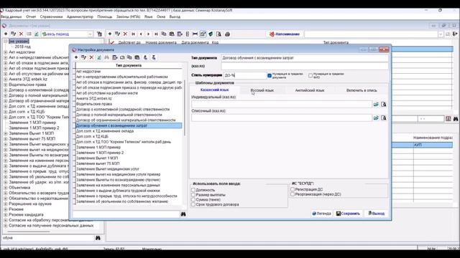Image resolution: width=460 pixels, height=258 pixels.
Task: Click the red delete icon in the left documents panel toolbar
Action: [21, 34]
